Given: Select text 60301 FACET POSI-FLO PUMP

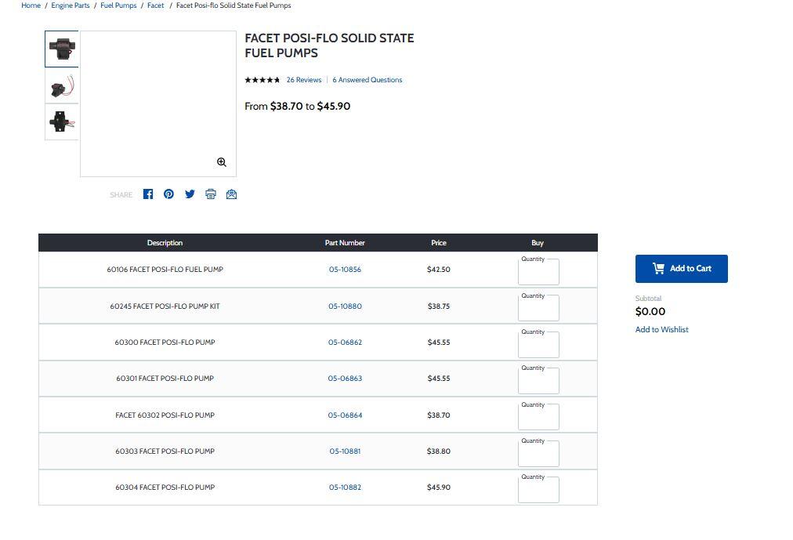Looking at the screenshot, I should (165, 379).
